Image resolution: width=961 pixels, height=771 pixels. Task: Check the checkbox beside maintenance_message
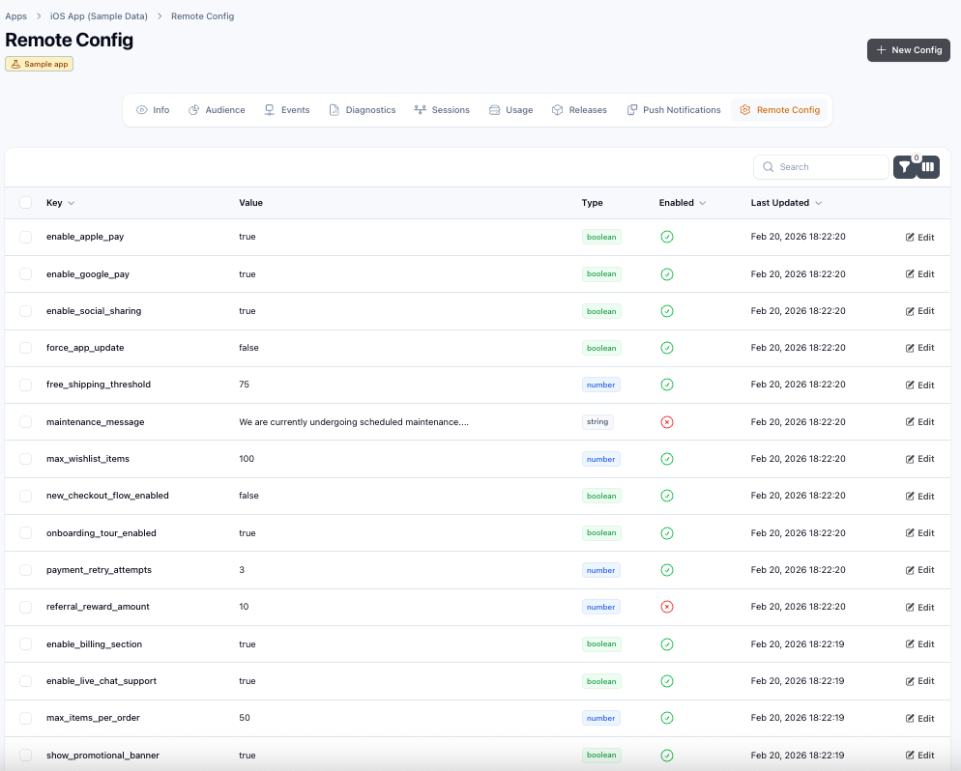25,422
